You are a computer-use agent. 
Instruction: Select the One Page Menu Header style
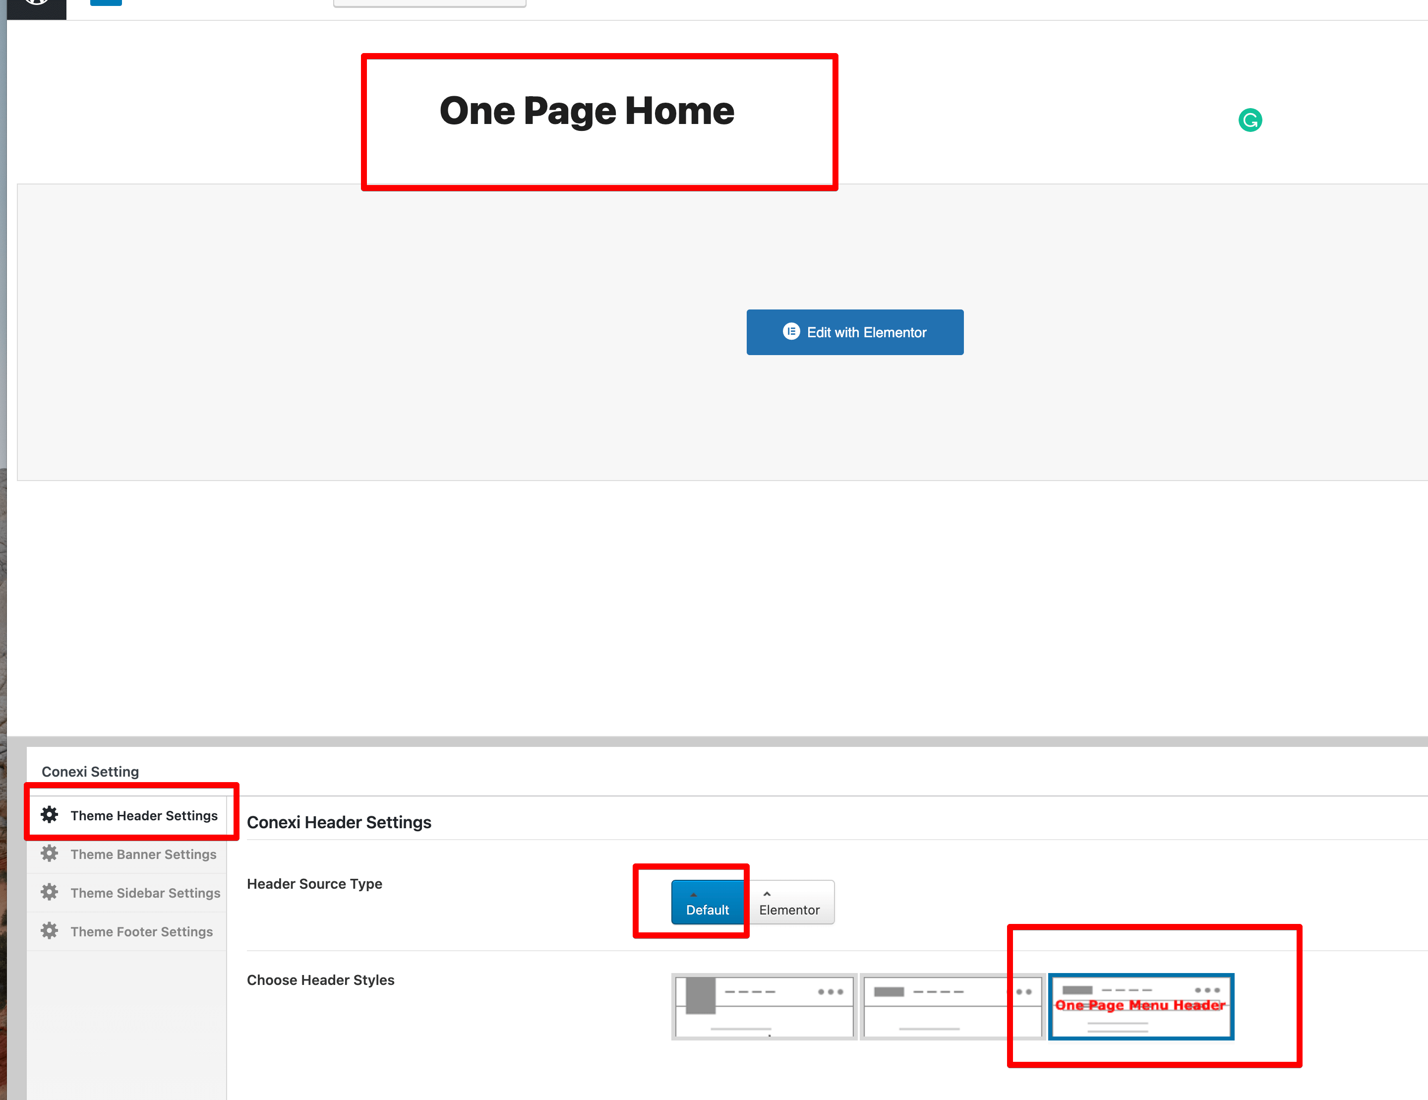(x=1140, y=1006)
